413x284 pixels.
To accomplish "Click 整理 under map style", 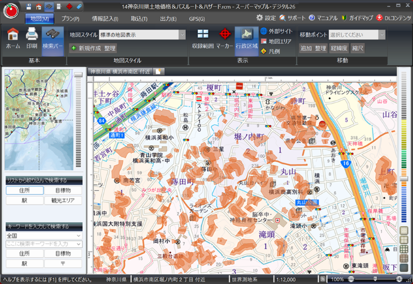I will (x=110, y=48).
